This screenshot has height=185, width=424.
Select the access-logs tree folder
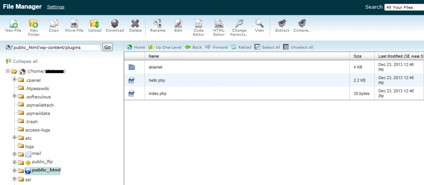point(38,130)
